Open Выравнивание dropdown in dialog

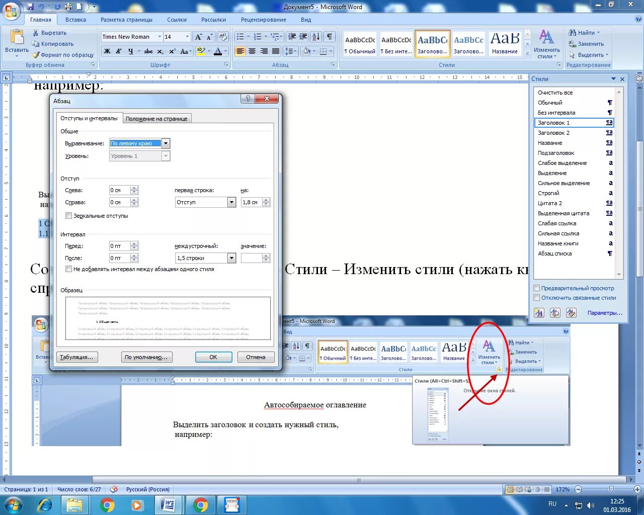[x=166, y=143]
